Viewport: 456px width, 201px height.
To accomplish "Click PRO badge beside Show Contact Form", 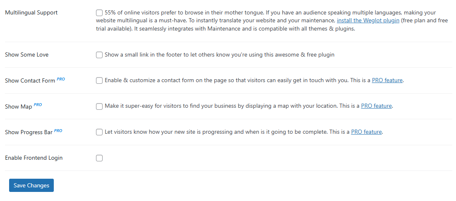I will [61, 79].
